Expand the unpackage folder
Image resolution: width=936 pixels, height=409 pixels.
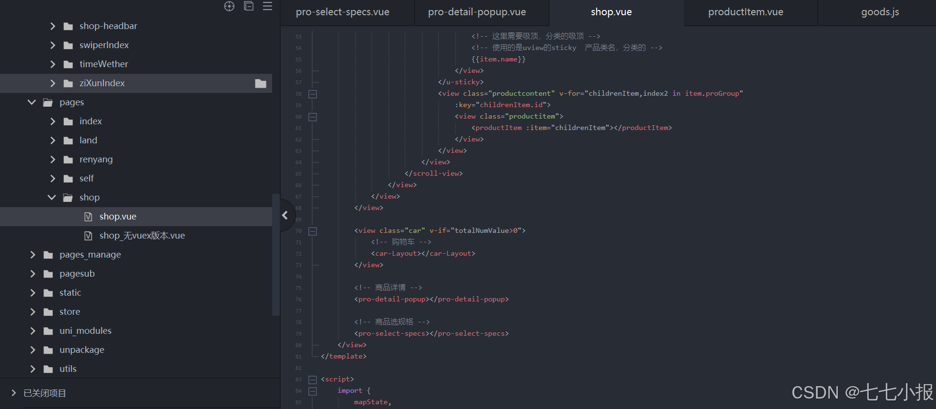[32, 350]
